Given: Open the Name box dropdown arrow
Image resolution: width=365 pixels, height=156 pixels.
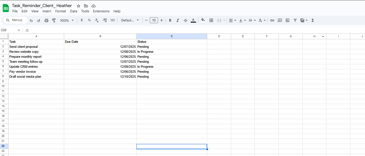Looking at the screenshot, I should pos(19,30).
